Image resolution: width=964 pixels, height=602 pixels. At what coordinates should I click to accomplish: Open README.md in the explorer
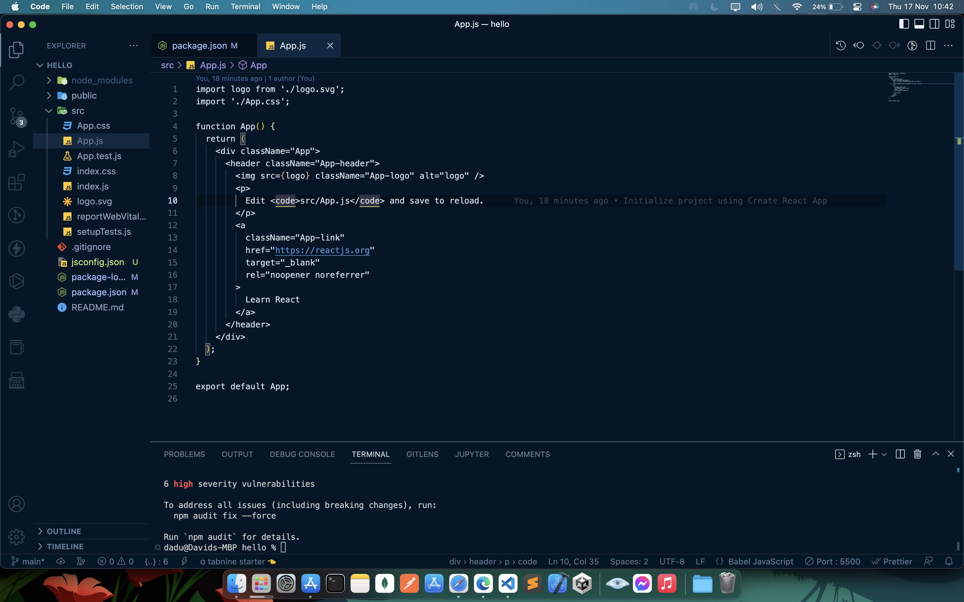click(97, 307)
